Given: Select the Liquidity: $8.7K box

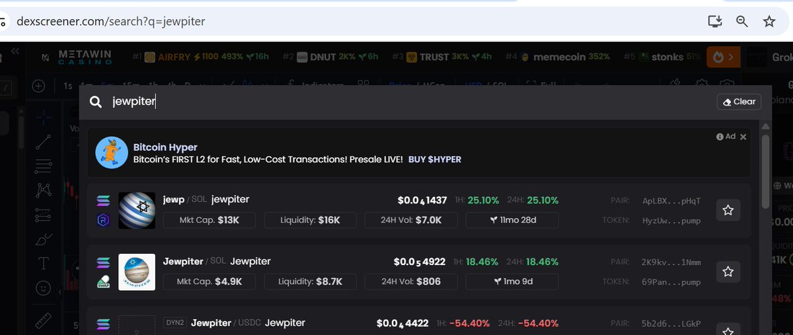Looking at the screenshot, I should pyautogui.click(x=310, y=281).
